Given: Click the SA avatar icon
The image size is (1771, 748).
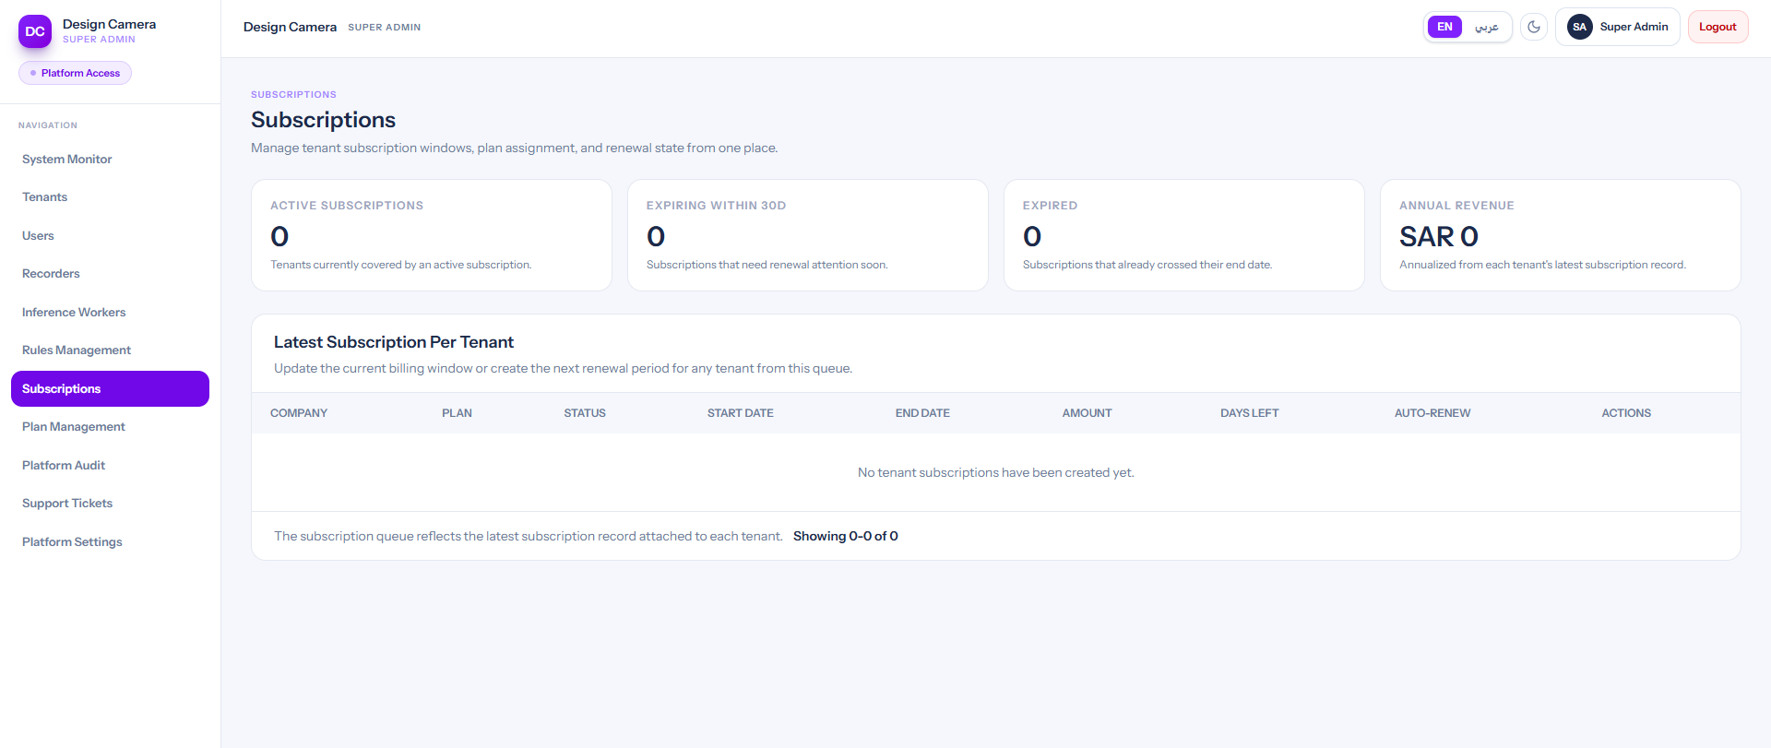Looking at the screenshot, I should tap(1580, 27).
